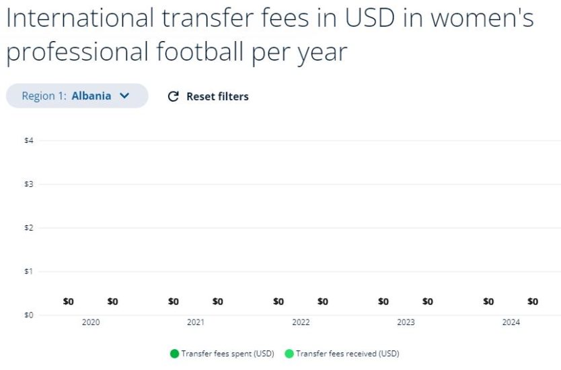561x370 pixels.
Task: Open the Region 1 filter dropdown
Action: coord(77,96)
